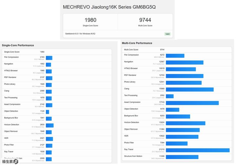Select HTML5 Browser row in Multi-Core table

pos(177,69)
